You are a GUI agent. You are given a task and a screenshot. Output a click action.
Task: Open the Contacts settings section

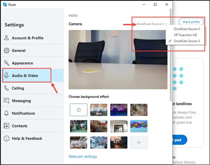click(x=32, y=126)
